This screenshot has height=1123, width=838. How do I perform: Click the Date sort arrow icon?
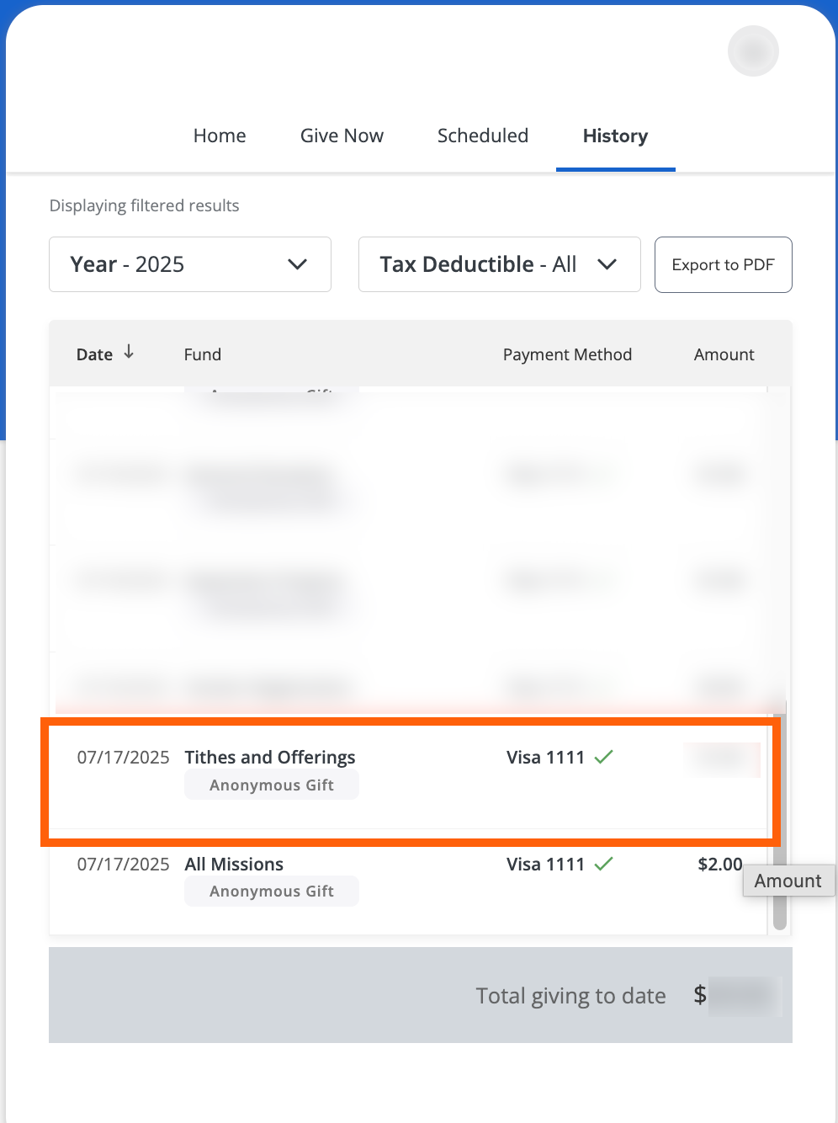pos(129,353)
